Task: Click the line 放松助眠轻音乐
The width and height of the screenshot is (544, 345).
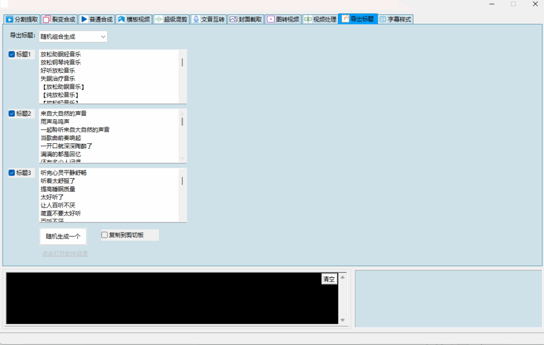Action: click(x=61, y=55)
